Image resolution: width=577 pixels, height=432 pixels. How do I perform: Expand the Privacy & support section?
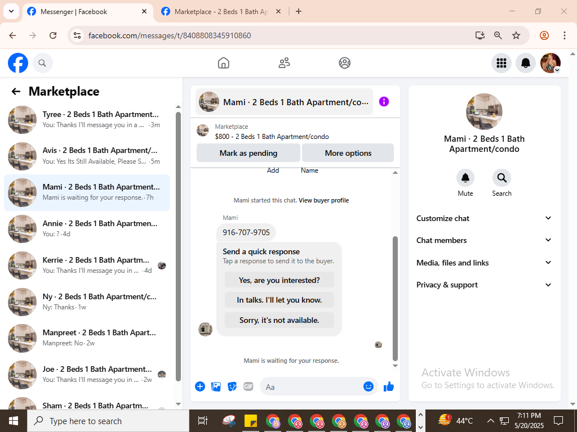[x=484, y=285]
